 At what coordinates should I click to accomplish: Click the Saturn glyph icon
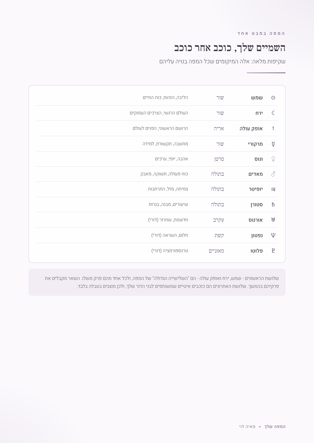[273, 205]
